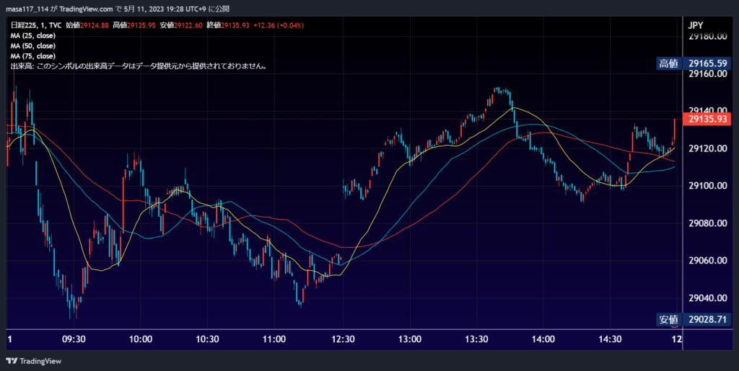Click the 29180.00 price axis value
The width and height of the screenshot is (739, 371).
pyautogui.click(x=707, y=36)
